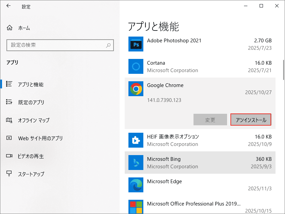Viewport: 285px width, 214px height.
Task: Select the Adobe Photoshop 2021 app icon
Action: (136, 44)
